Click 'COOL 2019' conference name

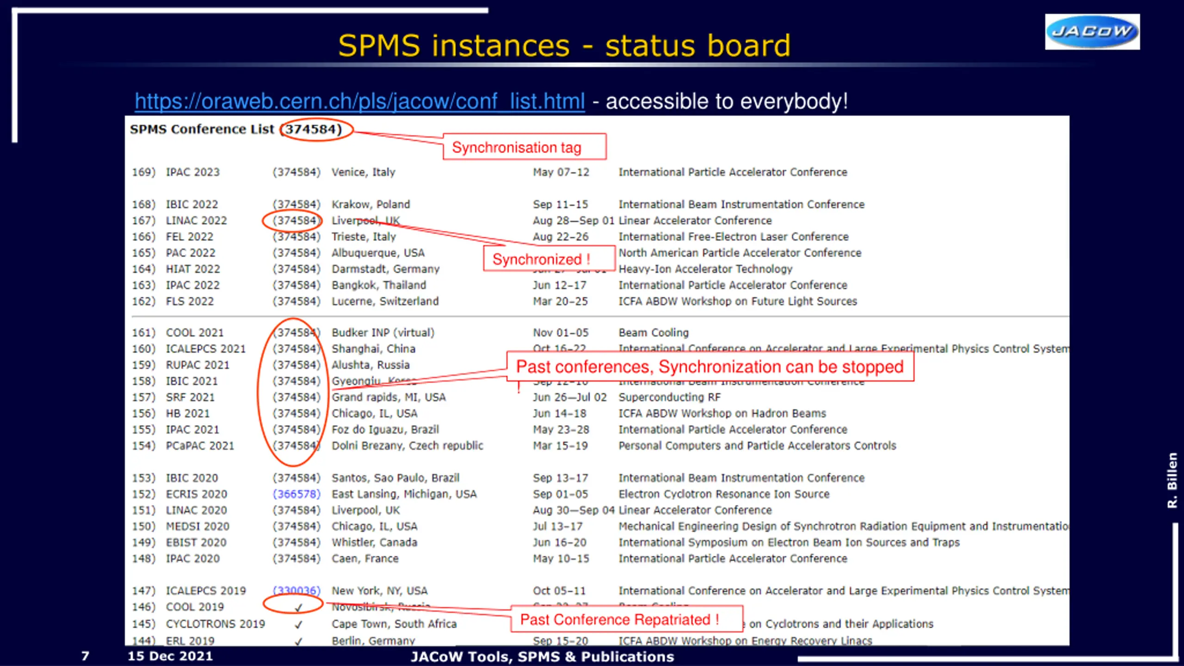195,607
